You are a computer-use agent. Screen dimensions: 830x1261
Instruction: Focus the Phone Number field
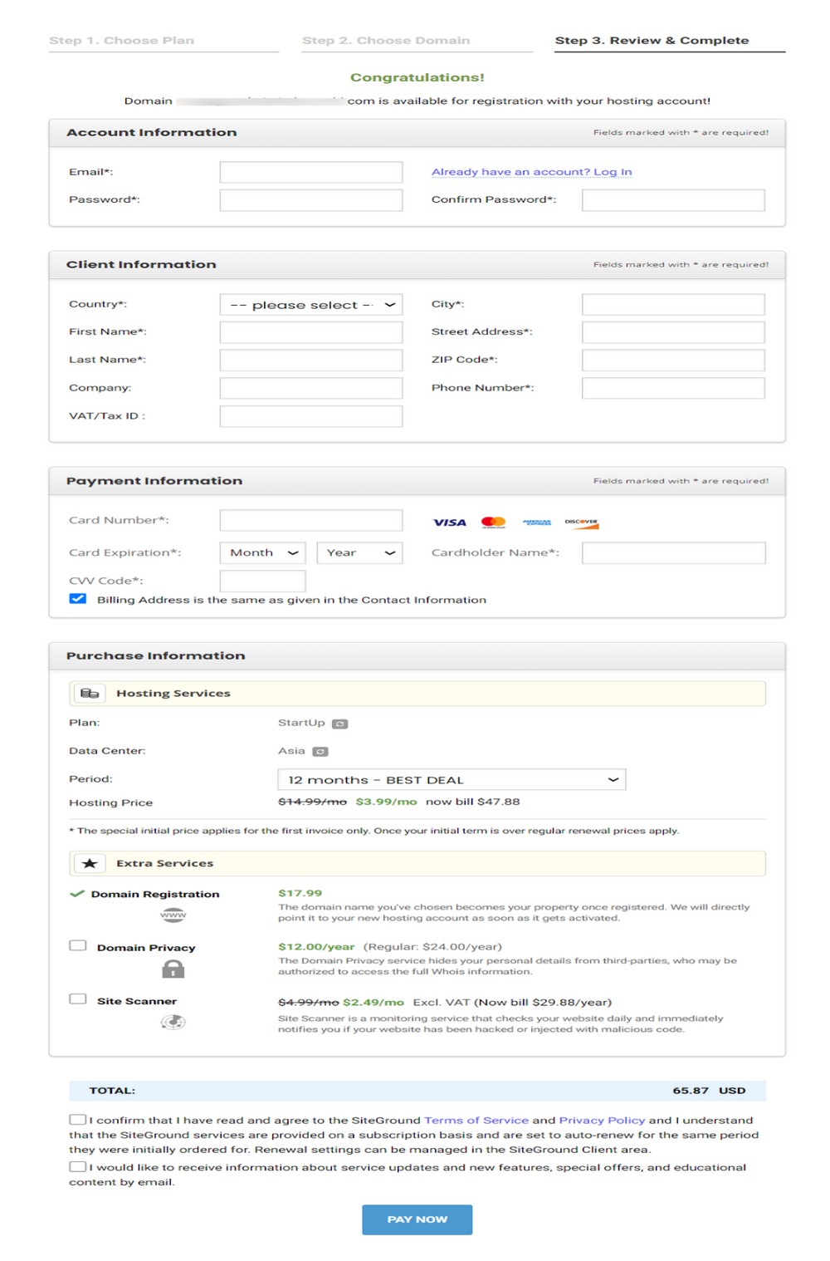[x=673, y=389]
